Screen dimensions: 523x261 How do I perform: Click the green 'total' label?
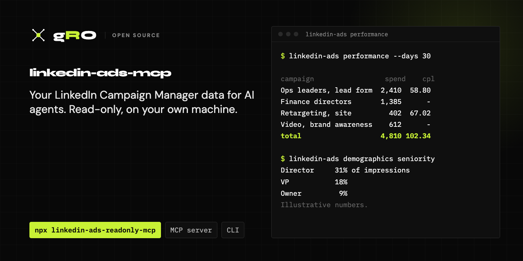(291, 136)
